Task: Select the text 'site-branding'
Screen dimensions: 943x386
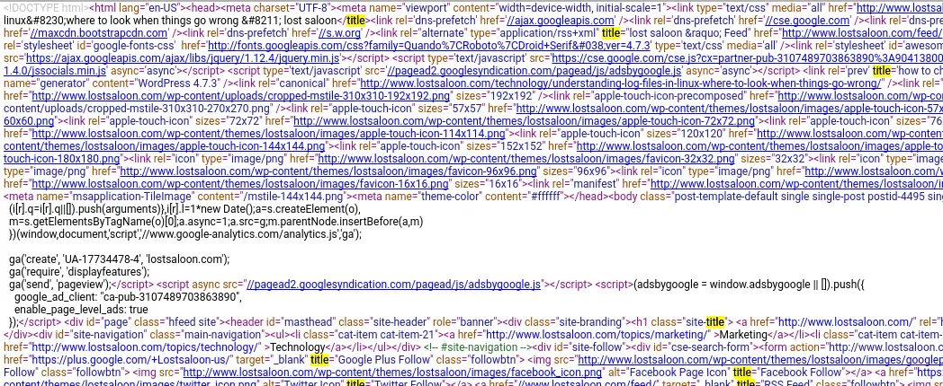Action: (x=590, y=323)
